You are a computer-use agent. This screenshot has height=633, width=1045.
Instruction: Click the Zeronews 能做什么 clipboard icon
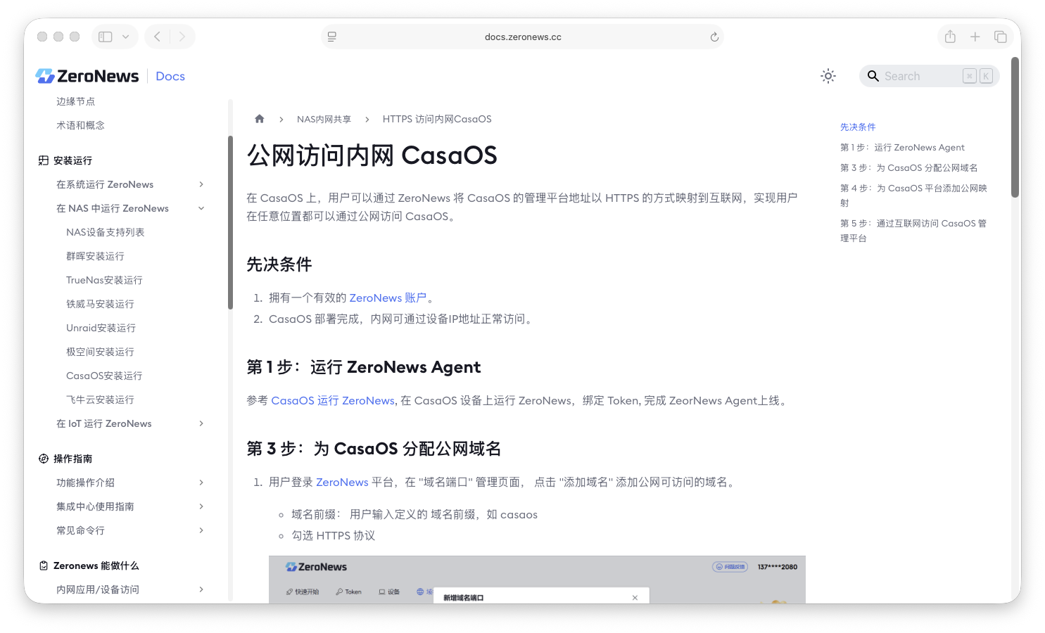point(44,565)
